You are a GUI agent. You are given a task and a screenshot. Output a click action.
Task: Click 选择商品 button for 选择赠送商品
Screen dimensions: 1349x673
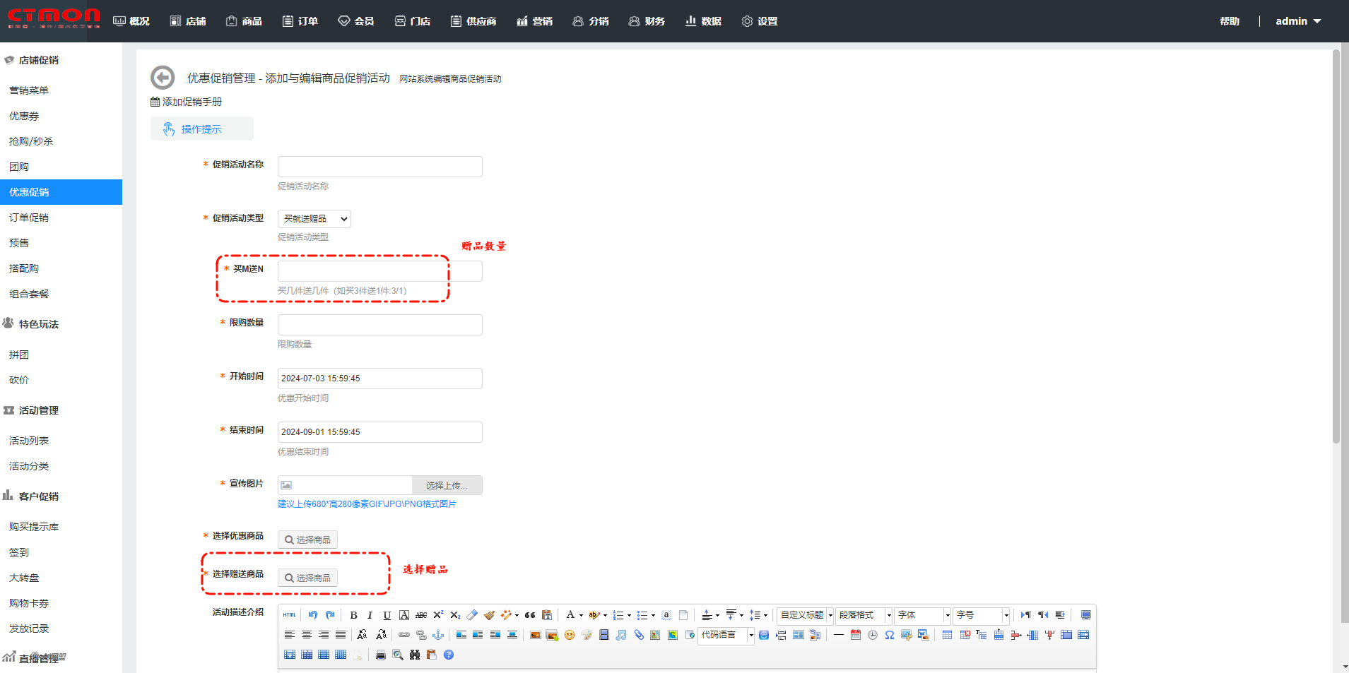(x=307, y=578)
